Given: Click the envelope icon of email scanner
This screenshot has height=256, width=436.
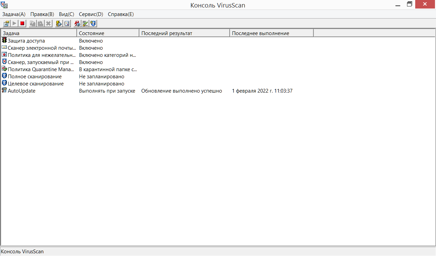Looking at the screenshot, I should tap(4, 48).
